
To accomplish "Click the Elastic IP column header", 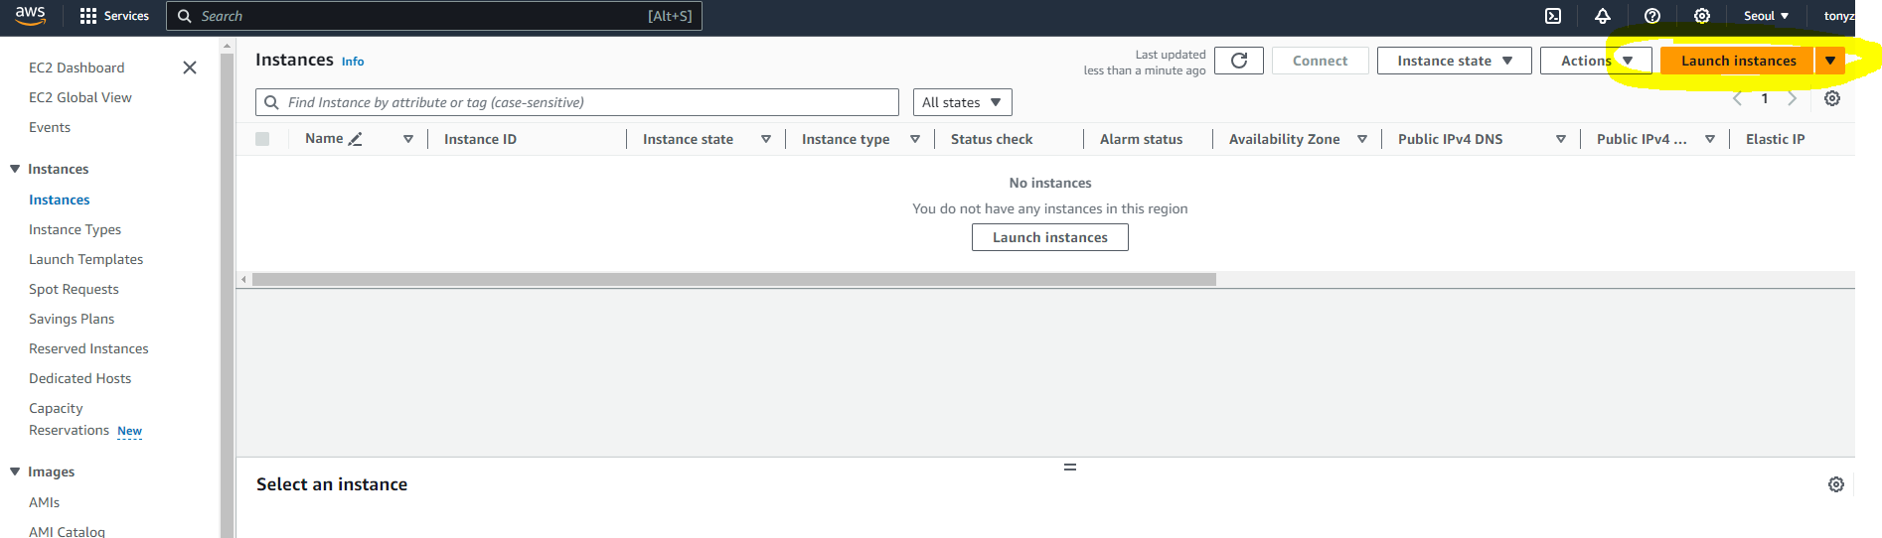I will pos(1776,139).
